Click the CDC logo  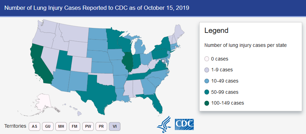click(x=184, y=125)
